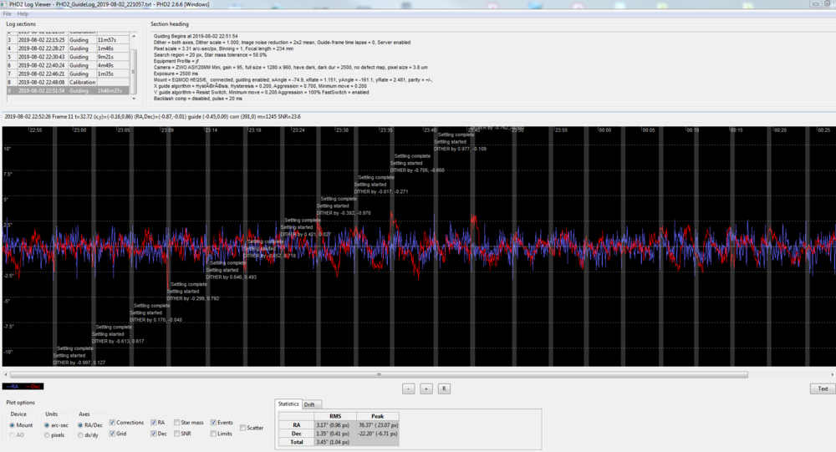The width and height of the screenshot is (836, 452).
Task: Select log section 4 Guiding 1m46s
Action: [68, 48]
